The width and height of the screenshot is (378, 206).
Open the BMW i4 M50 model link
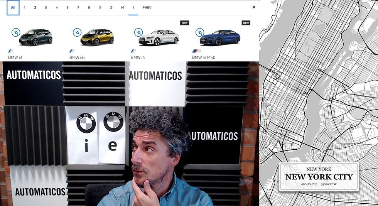[x=204, y=57]
